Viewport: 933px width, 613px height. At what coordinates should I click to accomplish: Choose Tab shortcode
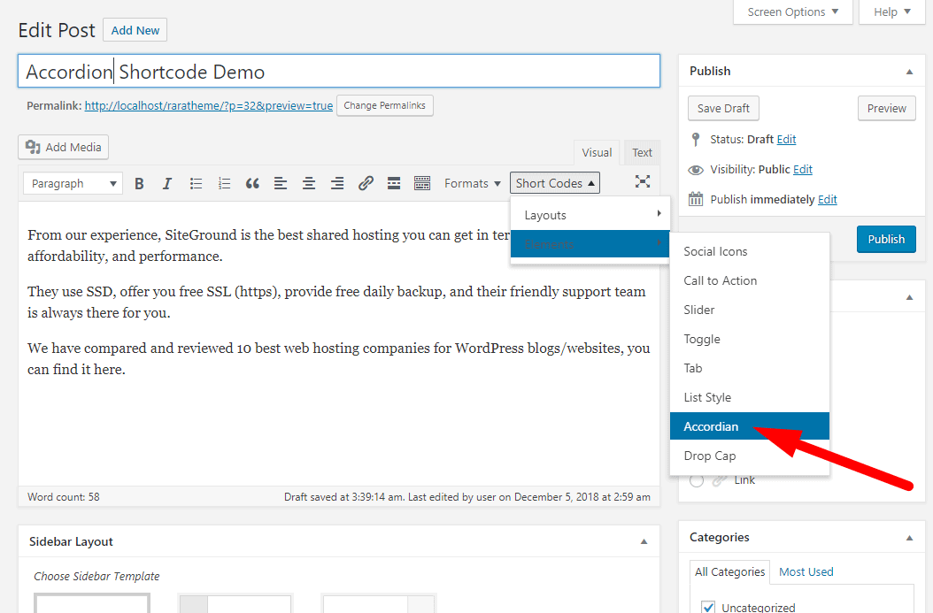[749, 368]
